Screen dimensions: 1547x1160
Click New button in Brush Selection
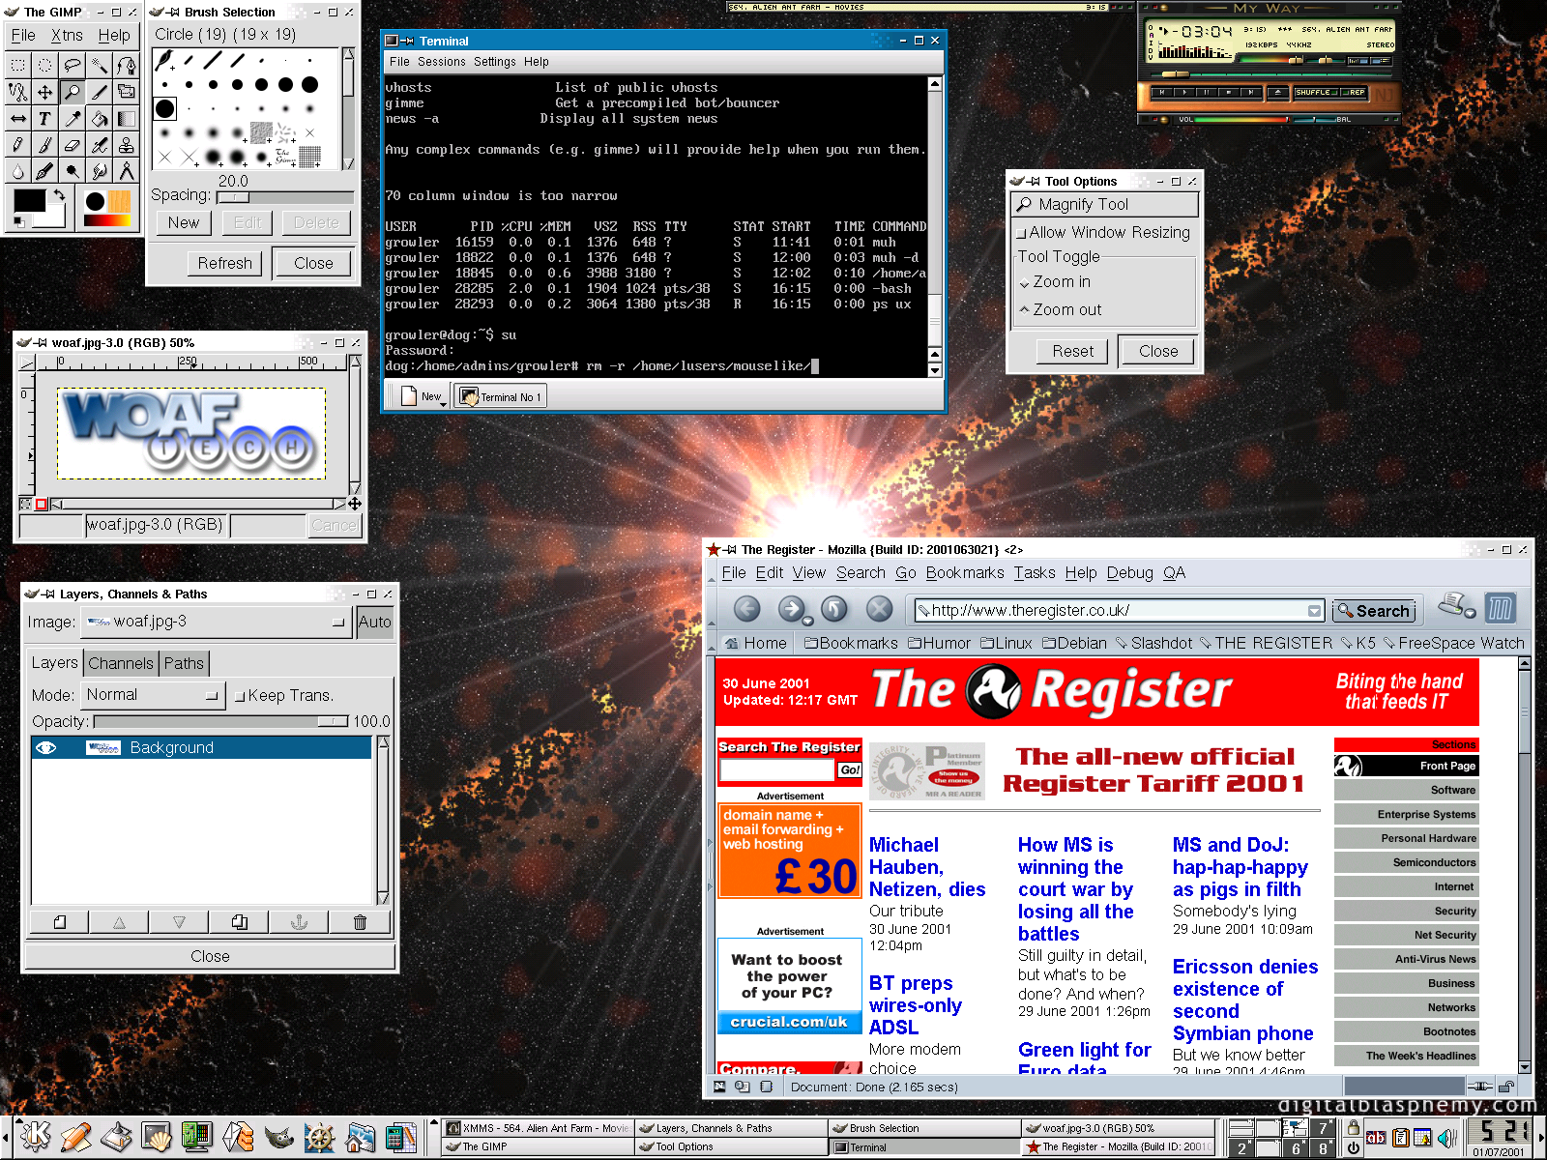coord(184,222)
